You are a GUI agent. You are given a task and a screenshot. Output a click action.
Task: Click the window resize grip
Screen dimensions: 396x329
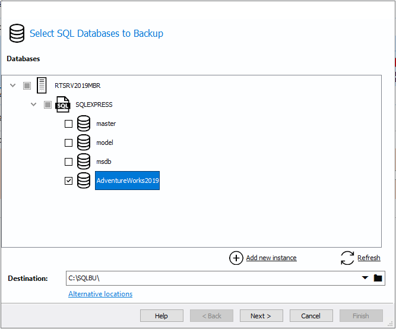click(390, 324)
